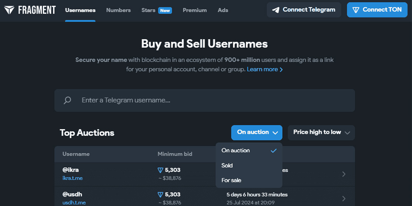Click the TON logo in Connect TON

[356, 10]
